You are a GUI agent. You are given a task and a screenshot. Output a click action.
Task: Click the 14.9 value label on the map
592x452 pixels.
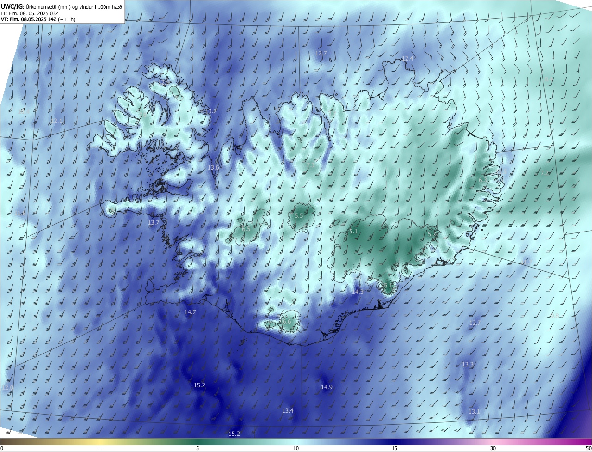coord(327,387)
